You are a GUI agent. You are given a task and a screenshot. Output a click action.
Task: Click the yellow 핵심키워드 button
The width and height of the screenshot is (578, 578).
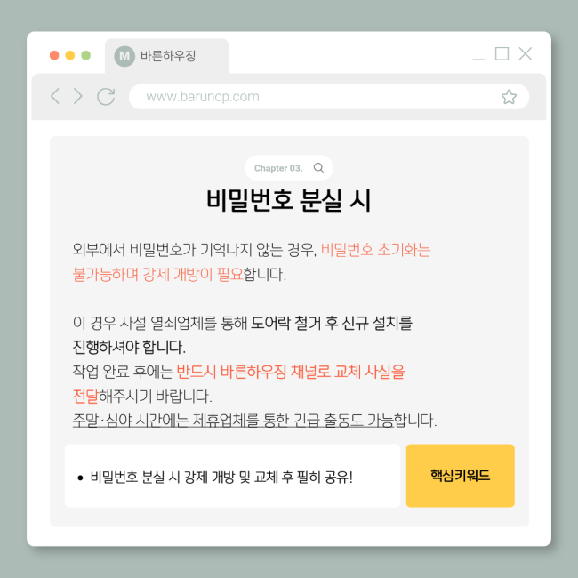click(460, 476)
